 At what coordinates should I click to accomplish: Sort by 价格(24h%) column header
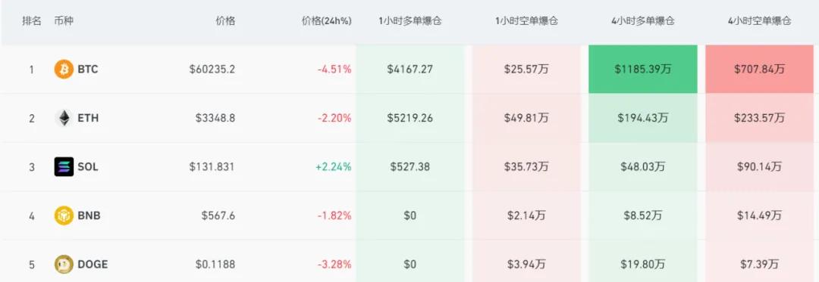tap(327, 21)
